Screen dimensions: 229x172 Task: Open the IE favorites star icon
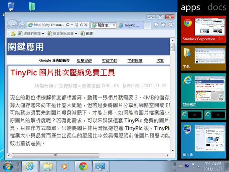(163, 25)
